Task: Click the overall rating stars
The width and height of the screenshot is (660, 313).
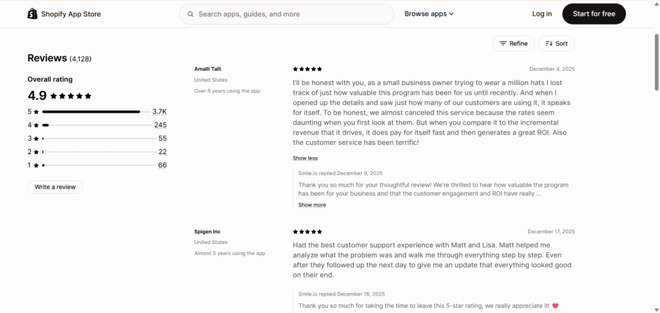Action: click(71, 96)
